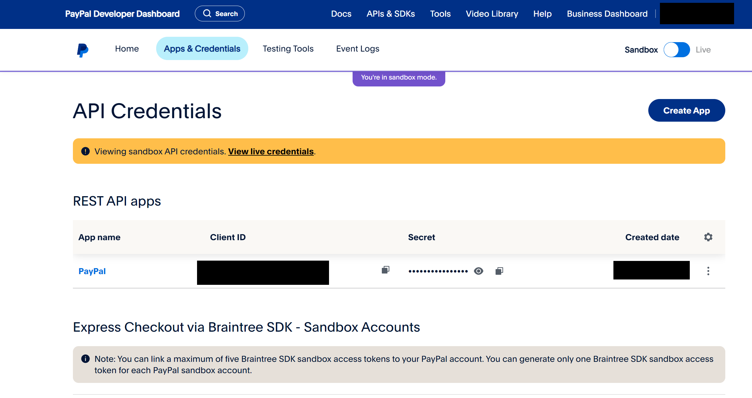Open table settings via the gear icon

coord(708,237)
